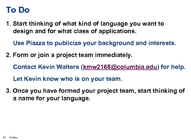Click the list number "1."
The width and height of the screenshot is (191, 140).
pyautogui.click(x=9, y=24)
